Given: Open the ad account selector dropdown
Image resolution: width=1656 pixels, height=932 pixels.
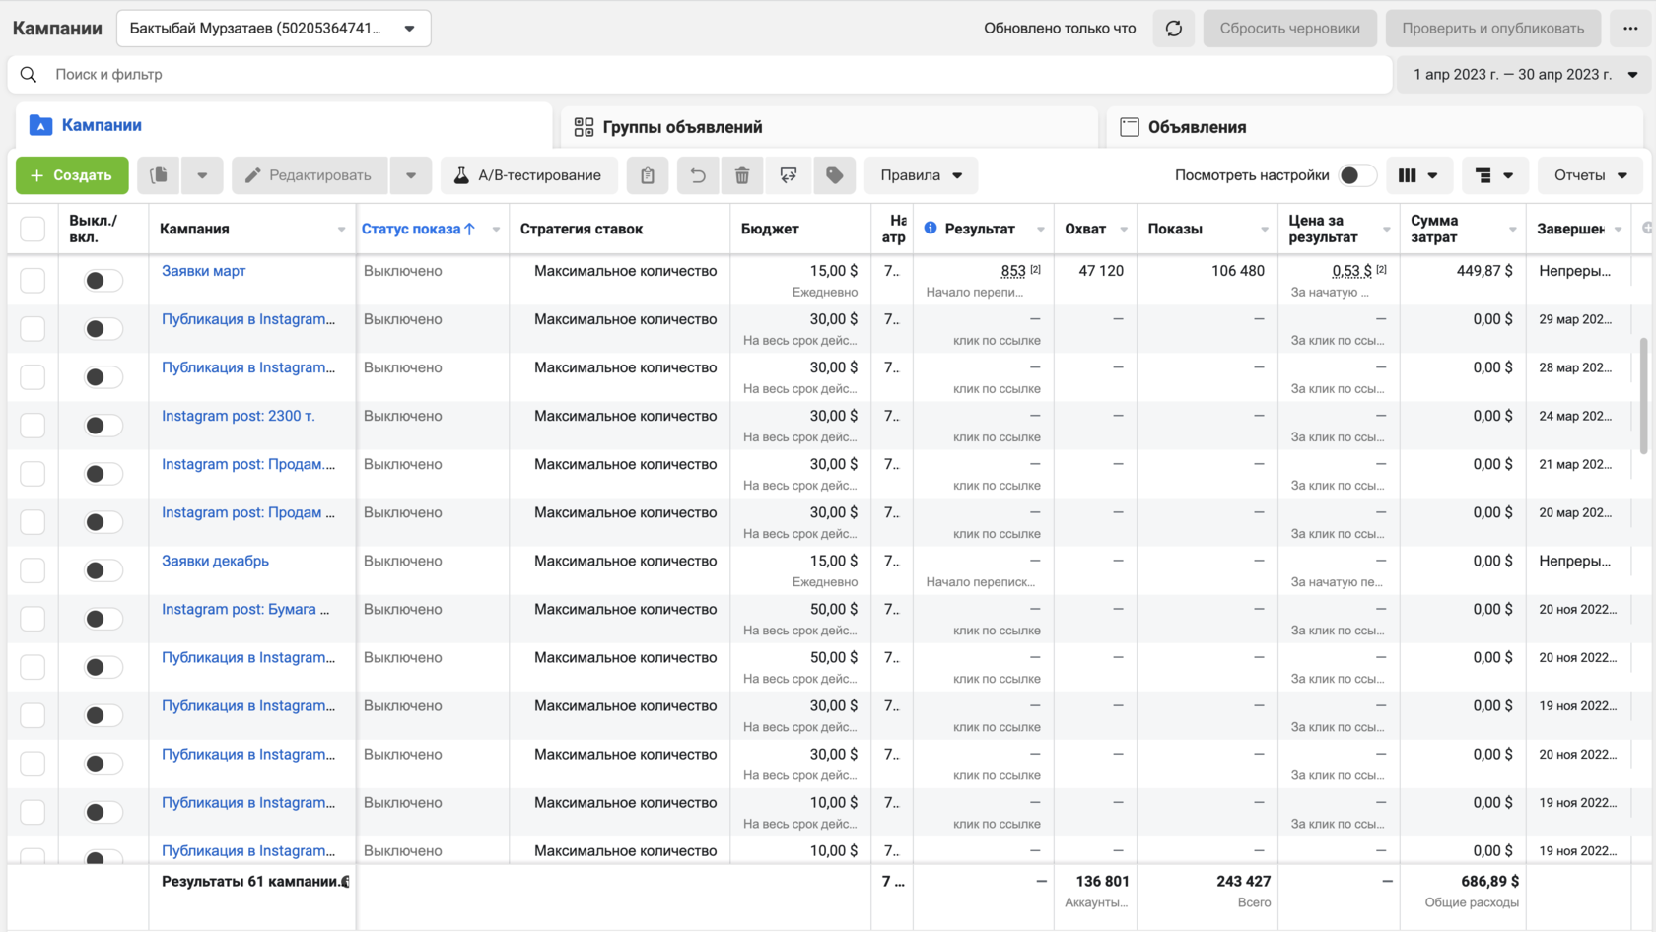Looking at the screenshot, I should [x=273, y=29].
